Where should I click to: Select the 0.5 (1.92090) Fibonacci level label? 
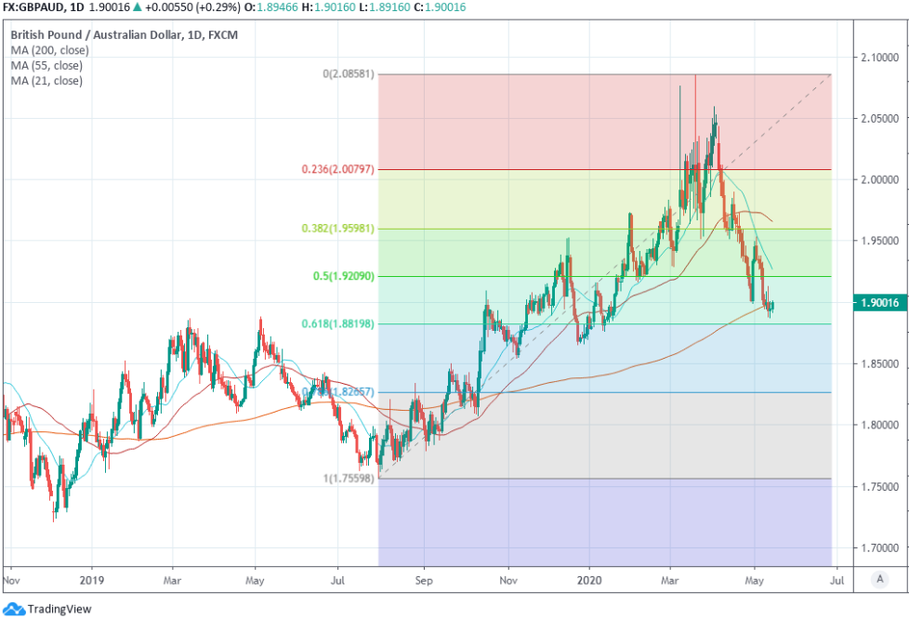(342, 276)
